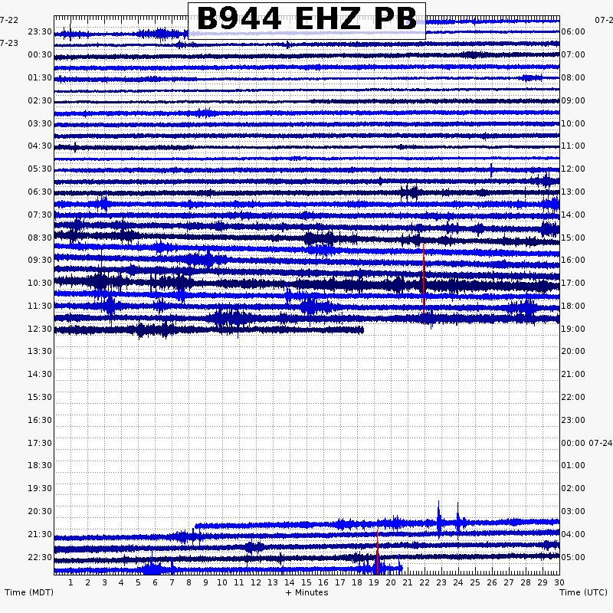Screen dimensions: 613x613
Task: Select the 11:30 MDT time label
Action: [x=40, y=306]
